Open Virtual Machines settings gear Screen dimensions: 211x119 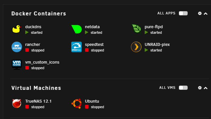[200, 88]
